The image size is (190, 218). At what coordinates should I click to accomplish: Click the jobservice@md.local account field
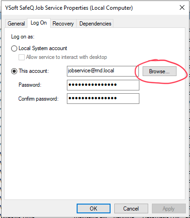coord(103,71)
